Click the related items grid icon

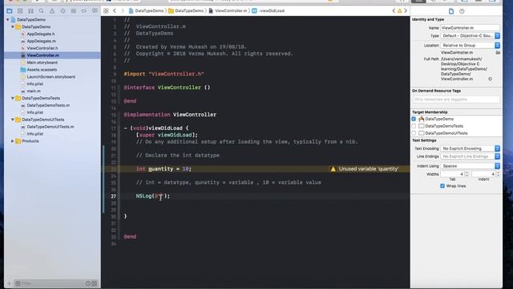coord(106,10)
